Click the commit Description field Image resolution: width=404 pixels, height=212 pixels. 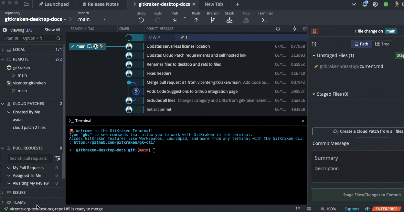[x=357, y=169]
